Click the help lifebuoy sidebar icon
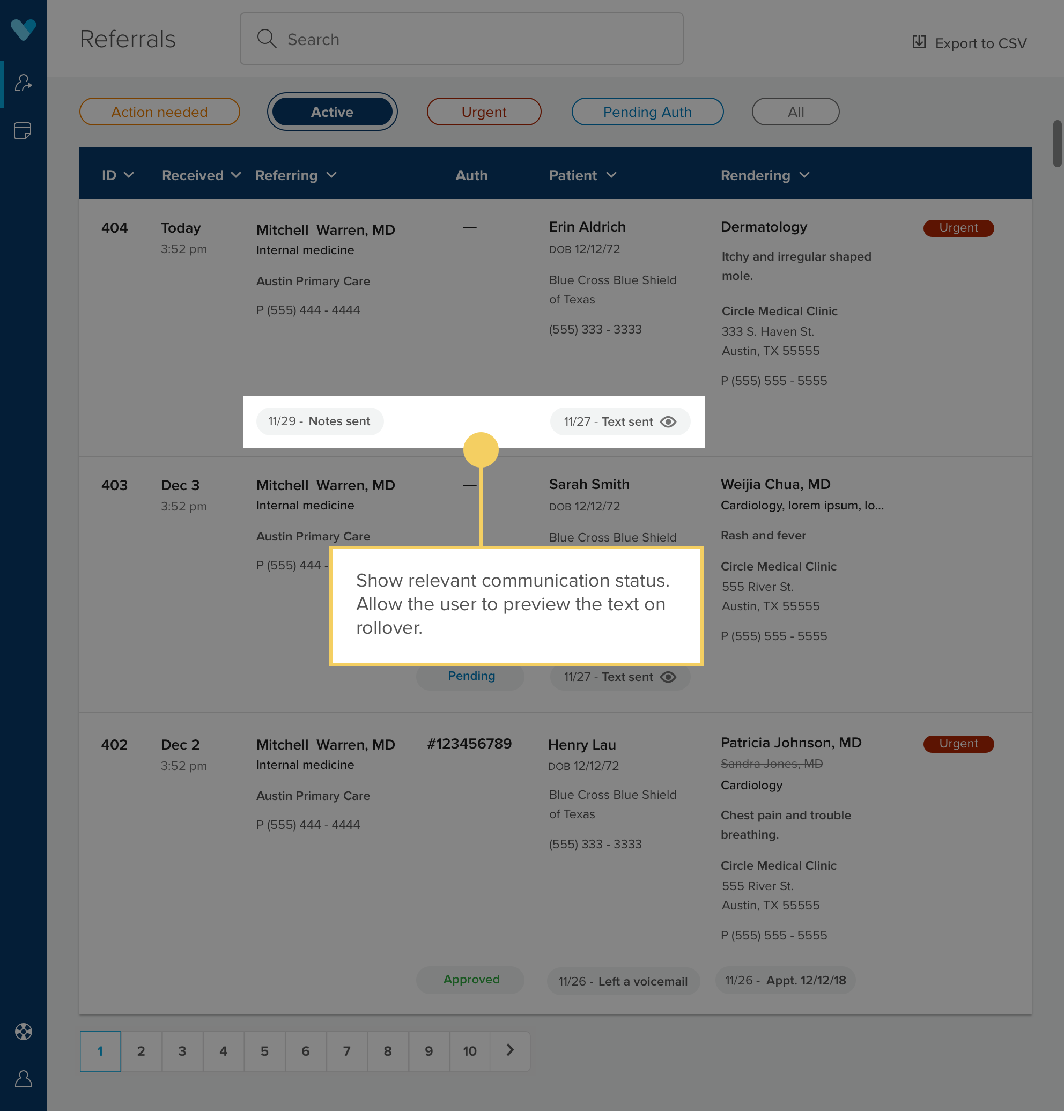The height and width of the screenshot is (1111, 1064). (x=23, y=1032)
